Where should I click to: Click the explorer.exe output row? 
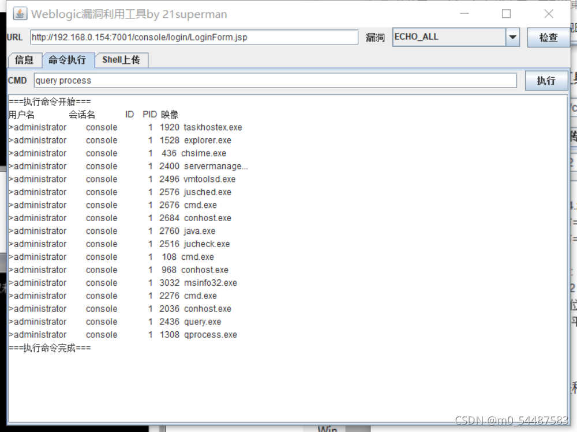[120, 141]
